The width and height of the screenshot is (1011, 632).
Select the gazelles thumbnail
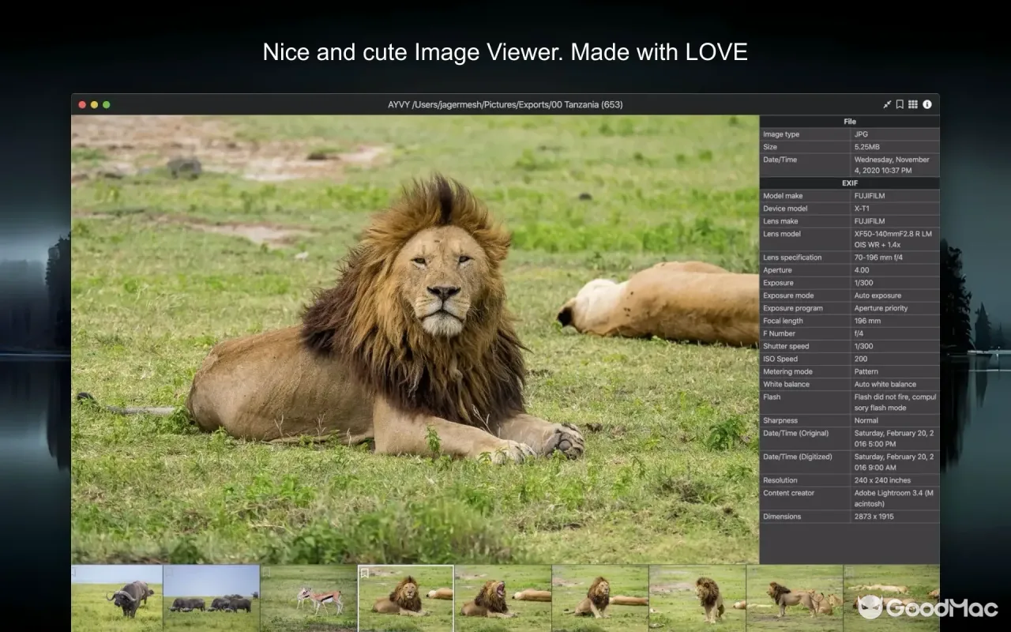click(309, 598)
